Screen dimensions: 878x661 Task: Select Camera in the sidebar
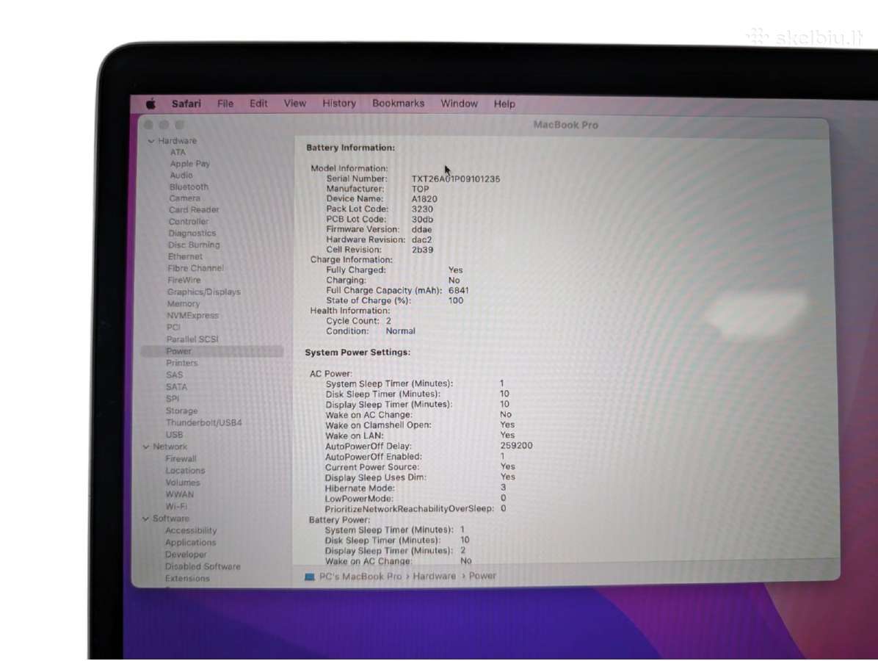coord(184,198)
